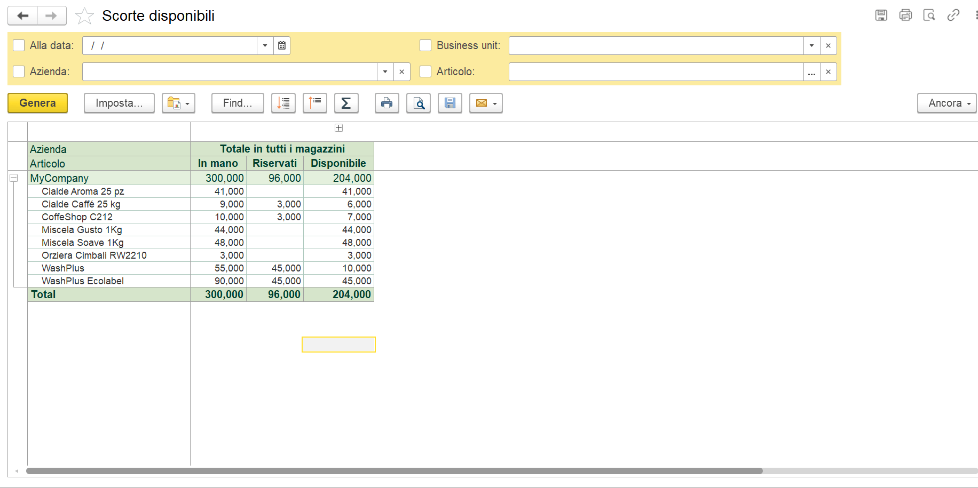Print the report from toolbar
Screen dimensions: 978x488
[x=387, y=103]
